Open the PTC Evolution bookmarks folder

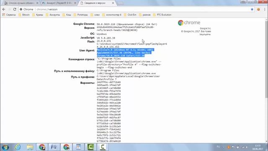click(x=162, y=15)
